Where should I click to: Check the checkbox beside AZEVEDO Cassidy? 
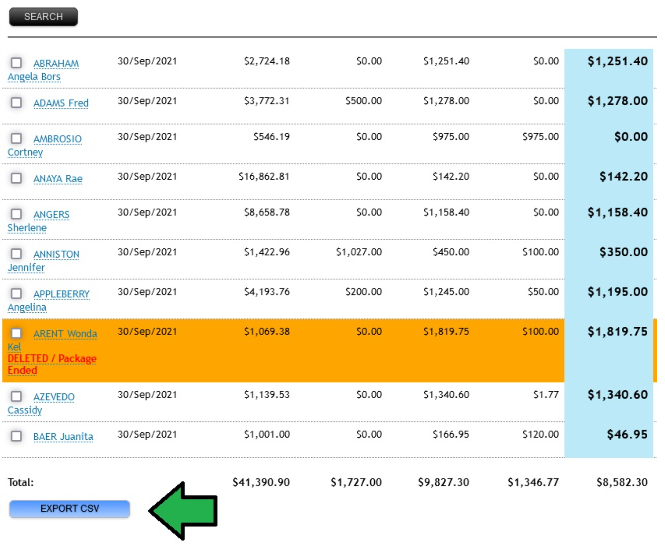coord(17,397)
